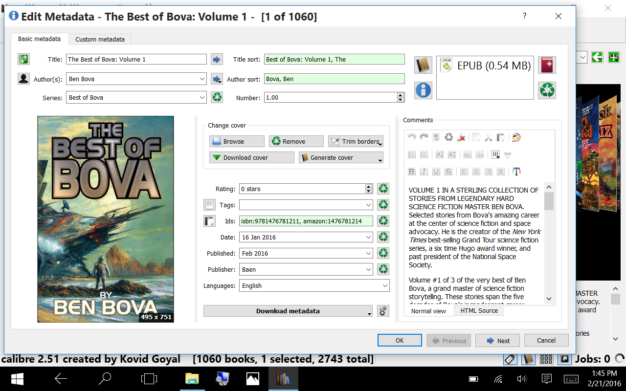Clear Published date with its recycle icon
The width and height of the screenshot is (626, 391).
tap(383, 253)
